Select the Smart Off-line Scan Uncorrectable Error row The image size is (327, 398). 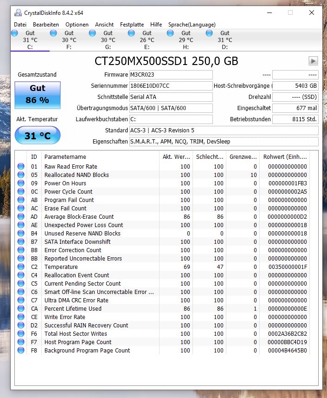pos(162,292)
